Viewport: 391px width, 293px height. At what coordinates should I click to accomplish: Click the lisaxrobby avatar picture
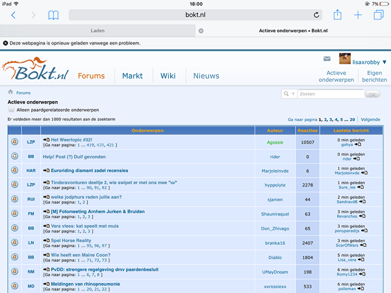click(345, 59)
